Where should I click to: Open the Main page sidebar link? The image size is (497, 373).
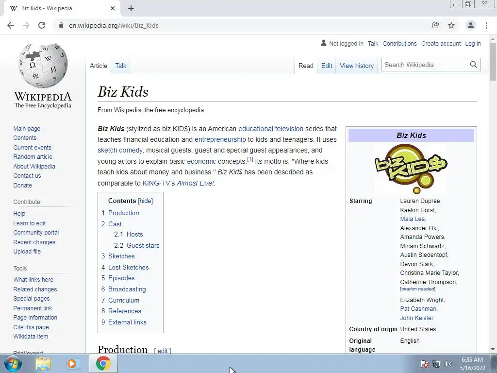tap(27, 128)
